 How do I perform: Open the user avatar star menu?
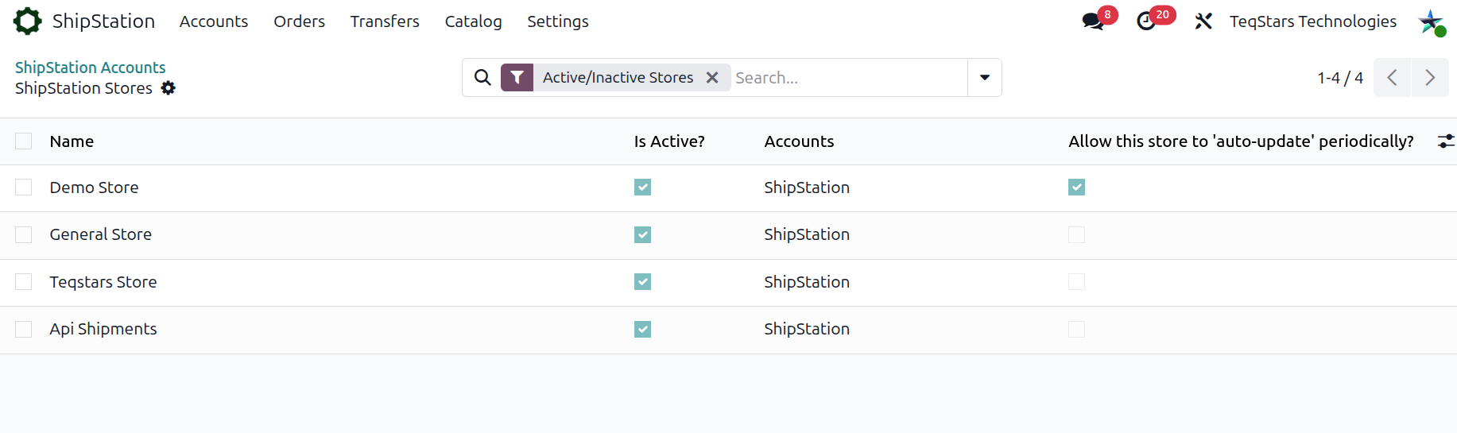click(x=1432, y=21)
